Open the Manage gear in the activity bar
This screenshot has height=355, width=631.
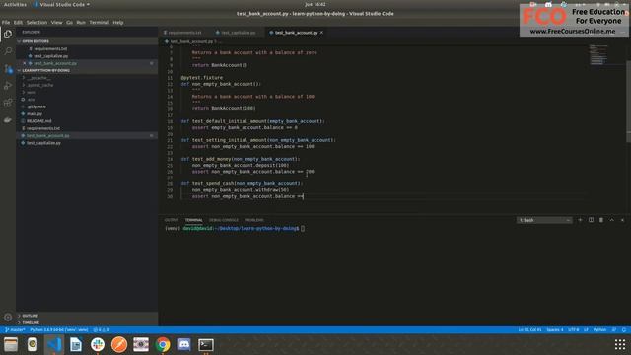(x=8, y=318)
